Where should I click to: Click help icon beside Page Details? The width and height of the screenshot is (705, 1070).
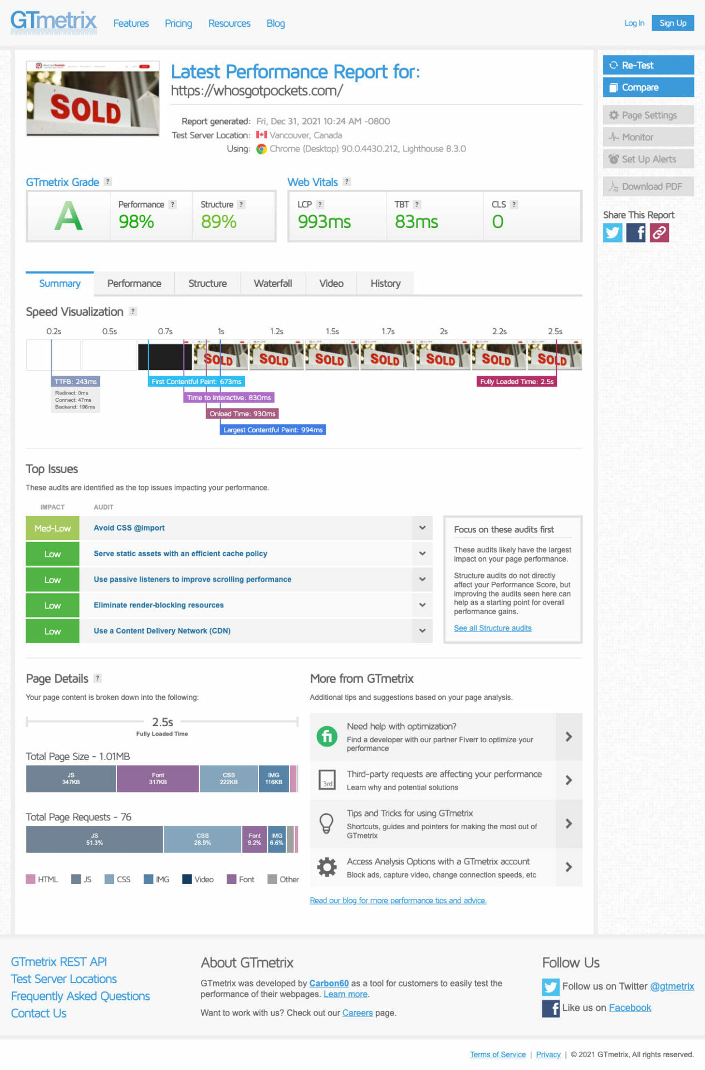97,678
